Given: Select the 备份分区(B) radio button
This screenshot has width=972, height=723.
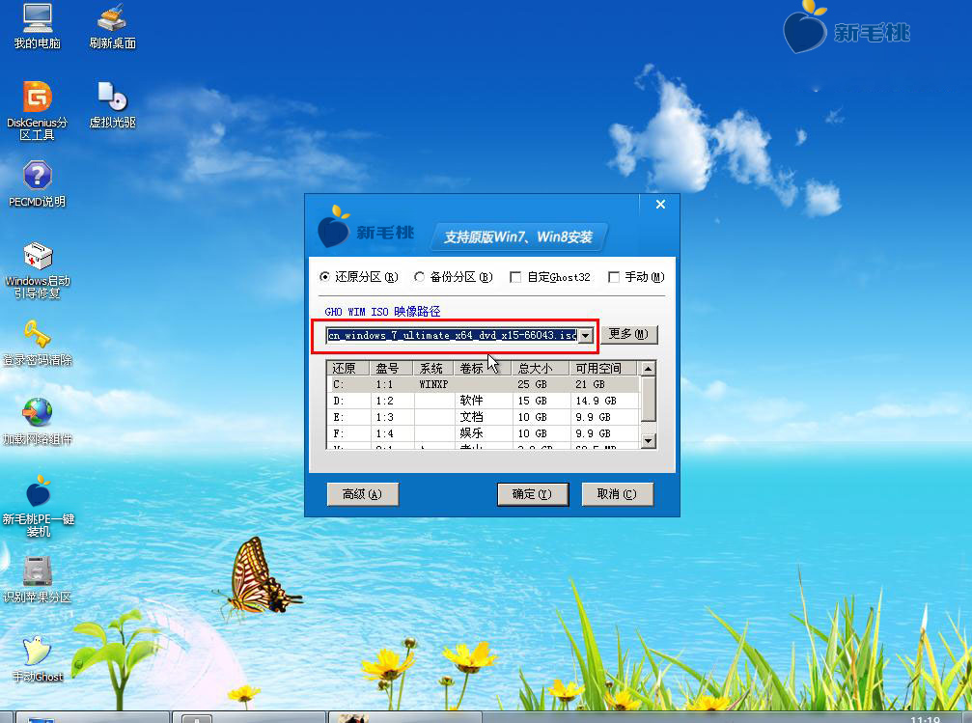Looking at the screenshot, I should coord(420,276).
